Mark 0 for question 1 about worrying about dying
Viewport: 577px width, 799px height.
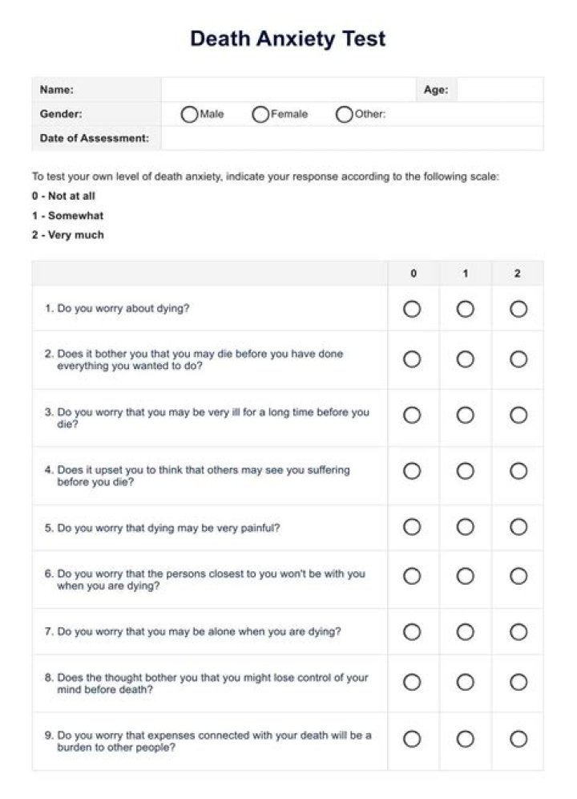[x=412, y=309]
